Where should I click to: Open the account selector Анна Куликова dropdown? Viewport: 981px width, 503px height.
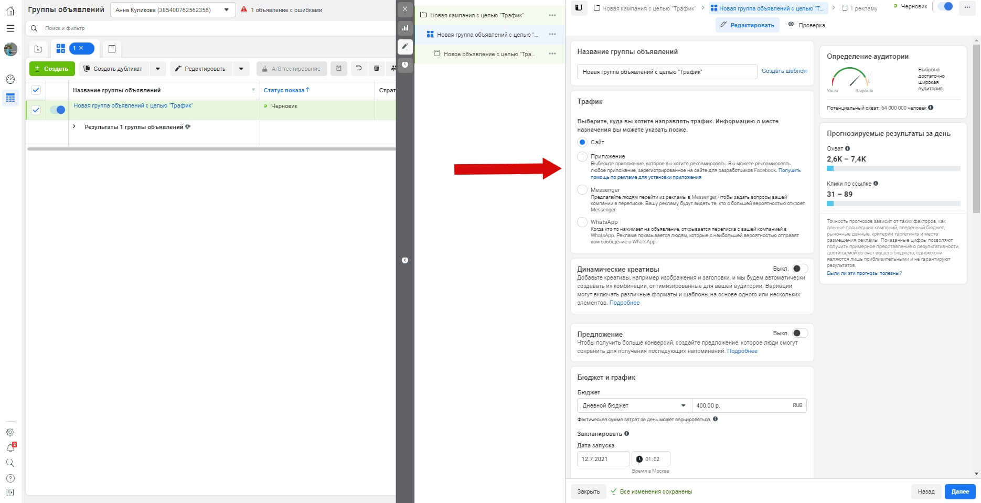pos(173,10)
